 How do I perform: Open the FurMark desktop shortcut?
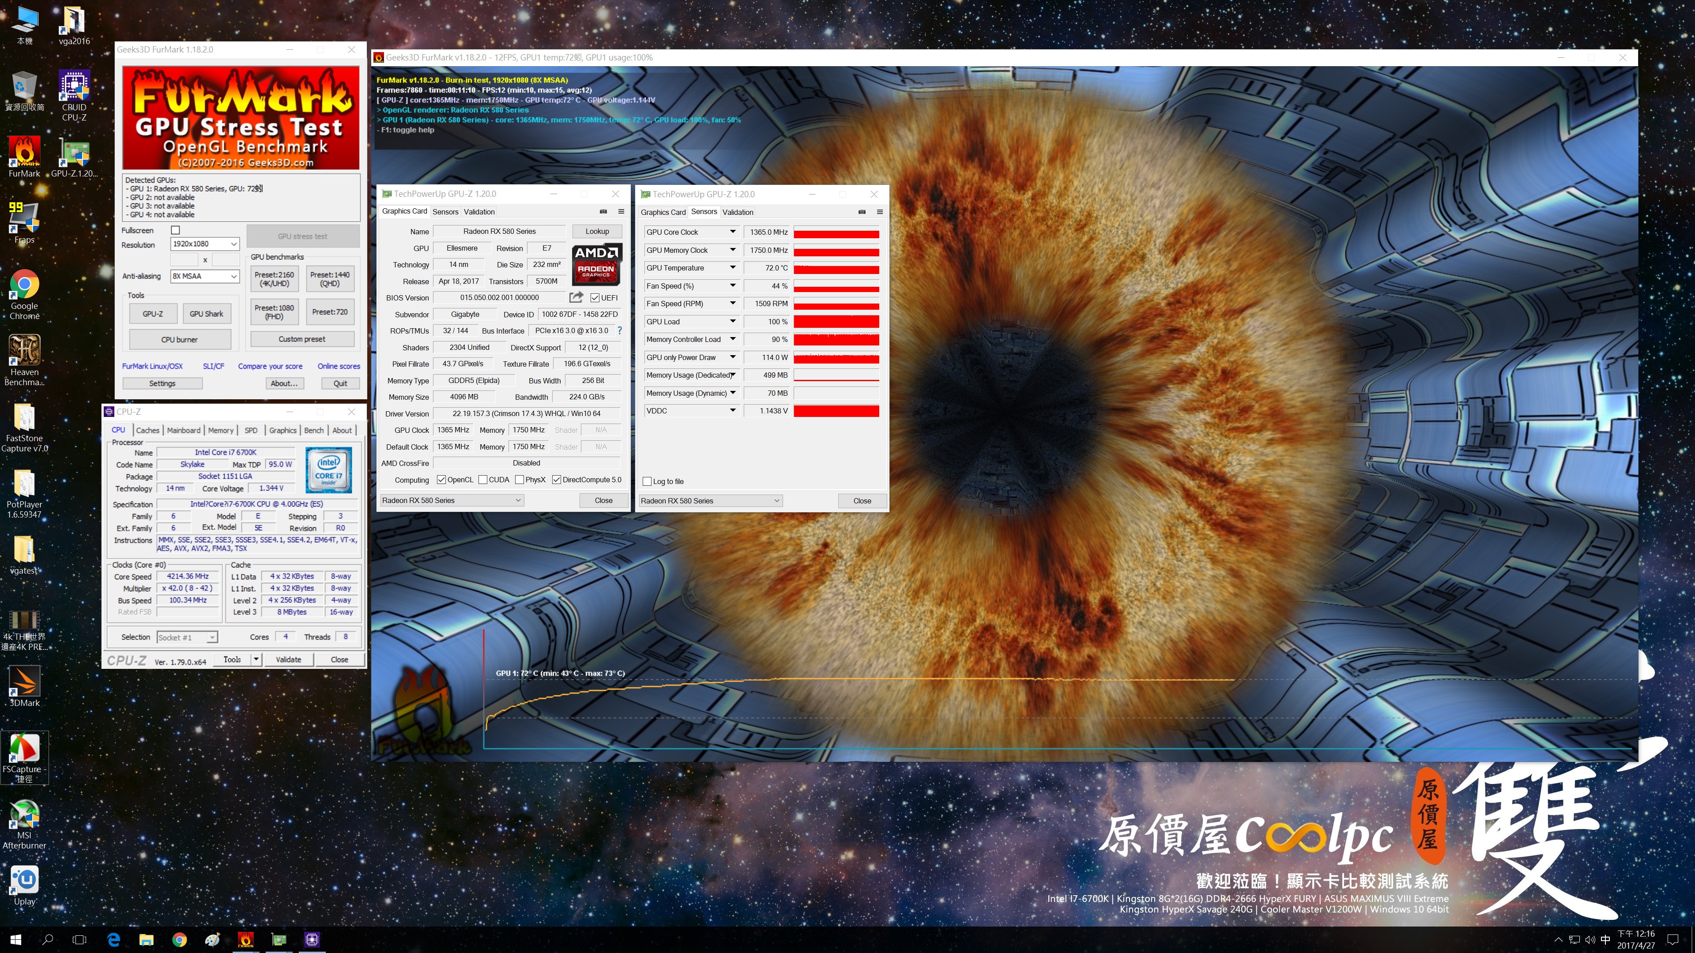pos(24,157)
